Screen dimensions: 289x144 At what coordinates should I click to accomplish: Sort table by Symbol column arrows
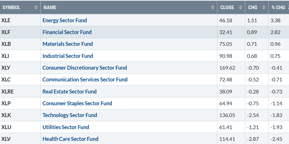(36, 7)
